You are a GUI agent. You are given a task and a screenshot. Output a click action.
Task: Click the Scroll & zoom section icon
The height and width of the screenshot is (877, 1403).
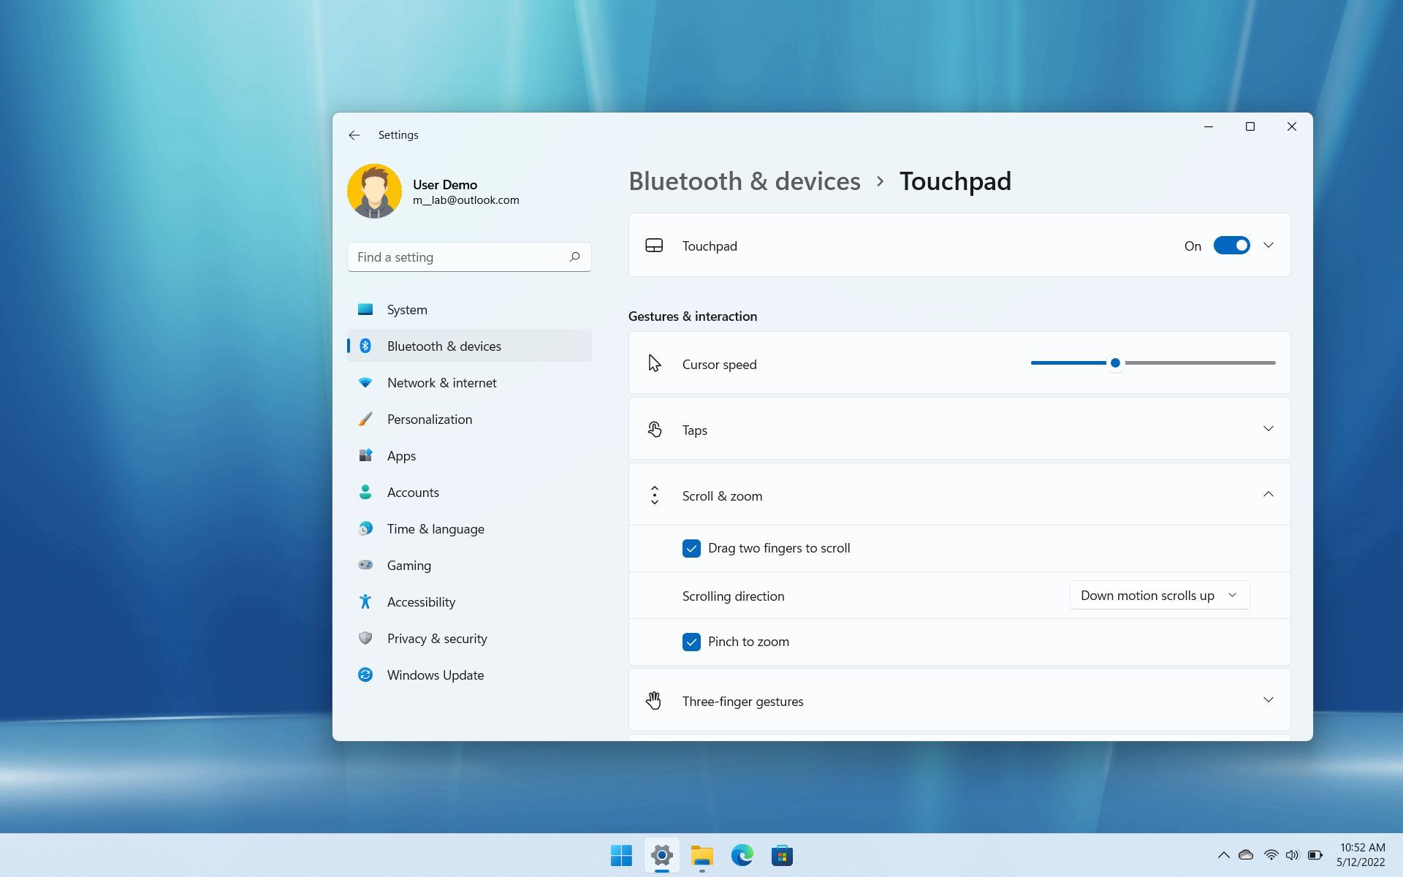point(655,495)
